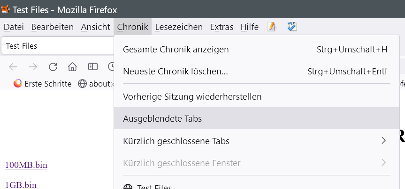Select Gesamte Chronik anzeigen
The image size is (405, 189).
click(176, 49)
